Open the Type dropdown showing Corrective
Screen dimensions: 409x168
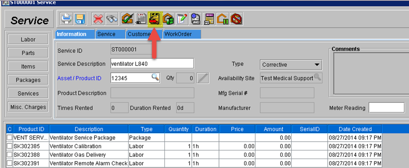point(291,65)
